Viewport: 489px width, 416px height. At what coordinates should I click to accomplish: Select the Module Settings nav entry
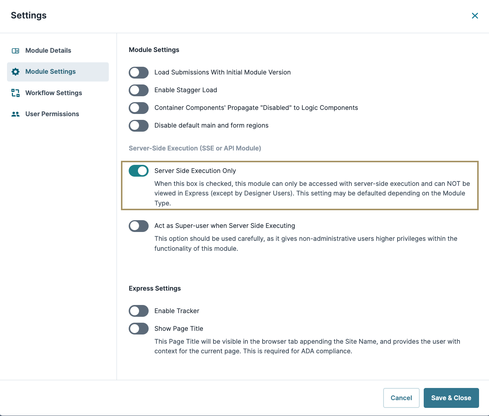(x=51, y=72)
